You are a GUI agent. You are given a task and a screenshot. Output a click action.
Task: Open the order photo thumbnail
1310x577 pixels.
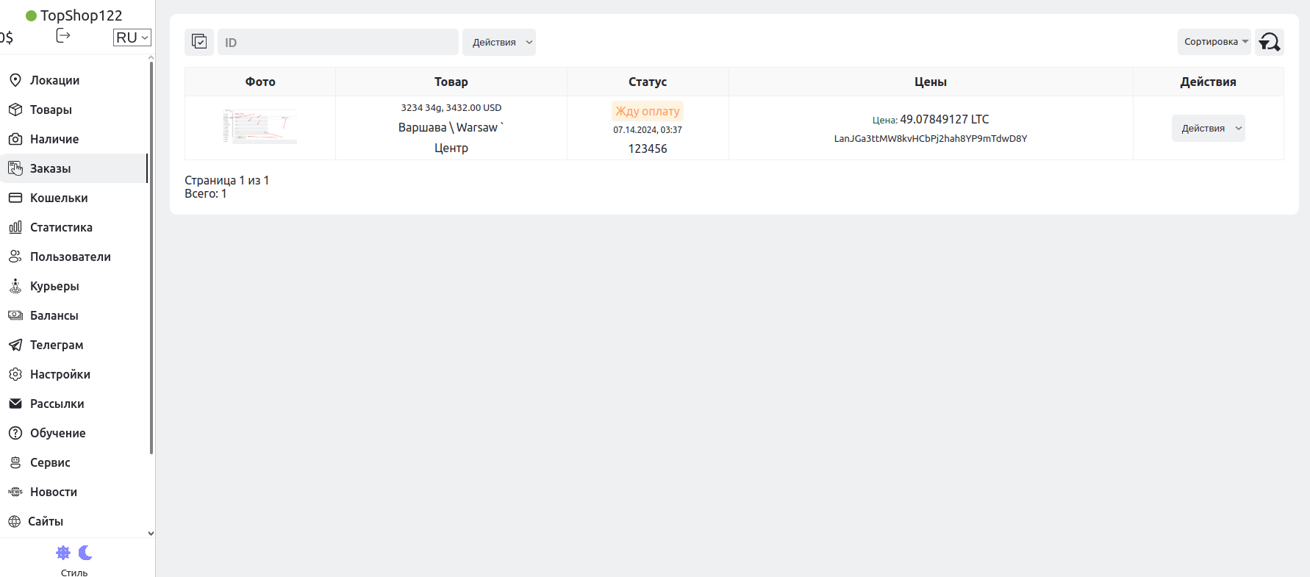pos(260,126)
